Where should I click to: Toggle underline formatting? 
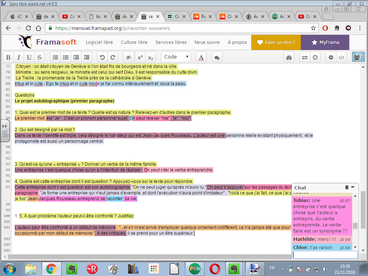29,57
